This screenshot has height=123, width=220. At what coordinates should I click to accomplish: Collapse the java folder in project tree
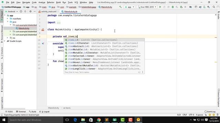[8, 22]
